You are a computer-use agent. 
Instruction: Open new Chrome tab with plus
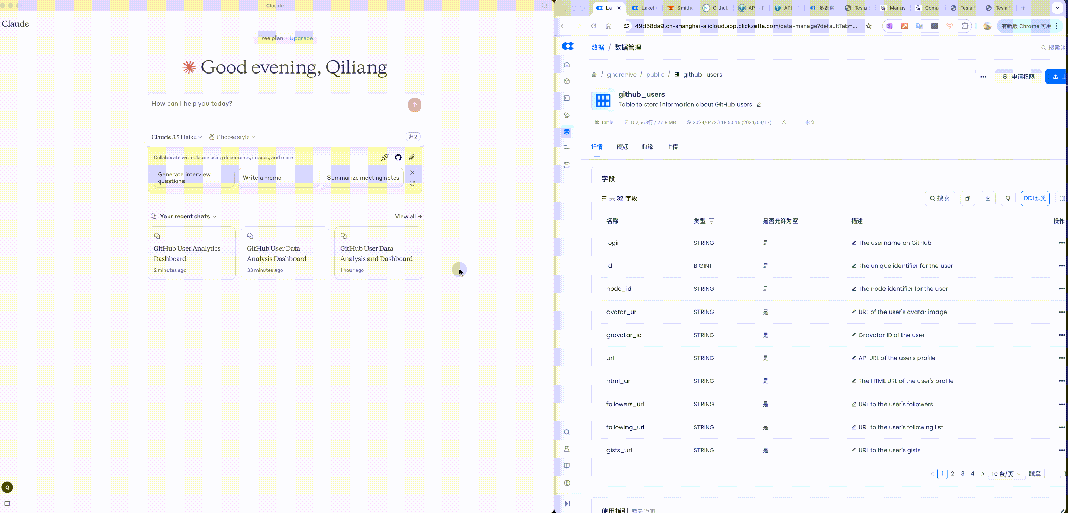(x=1023, y=8)
